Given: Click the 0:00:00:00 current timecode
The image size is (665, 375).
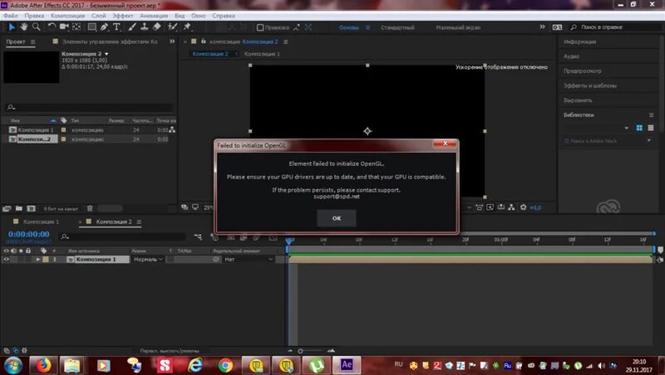Looking at the screenshot, I should point(29,234).
